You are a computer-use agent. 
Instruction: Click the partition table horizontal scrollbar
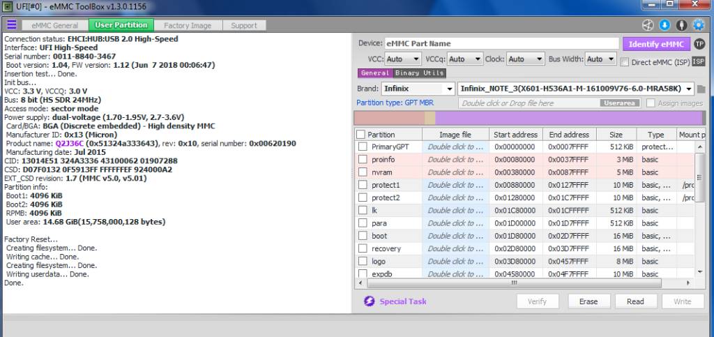pyautogui.click(x=514, y=283)
